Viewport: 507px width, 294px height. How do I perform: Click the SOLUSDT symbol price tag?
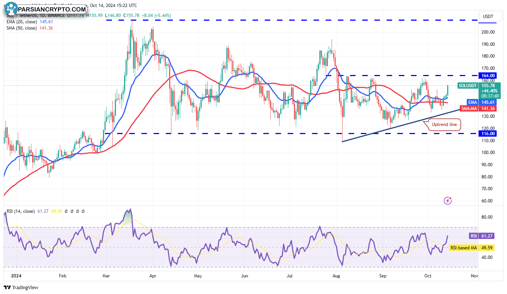click(468, 85)
